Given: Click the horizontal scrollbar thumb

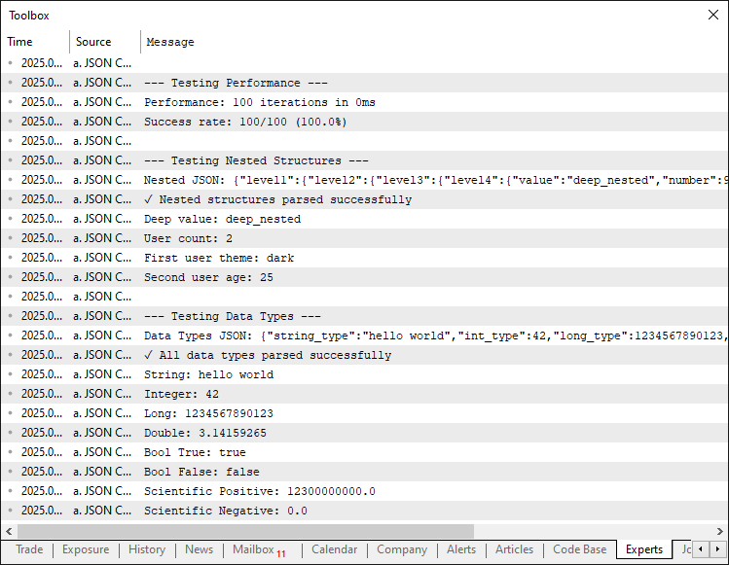Looking at the screenshot, I should tap(245, 531).
